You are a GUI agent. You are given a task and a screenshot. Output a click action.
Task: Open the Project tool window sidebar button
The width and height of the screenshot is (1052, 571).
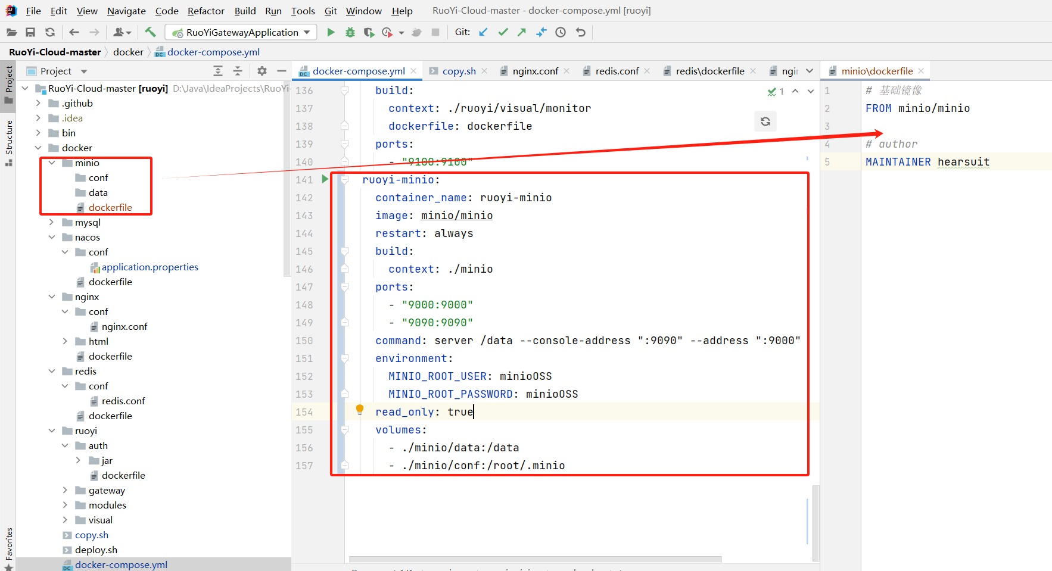point(8,85)
